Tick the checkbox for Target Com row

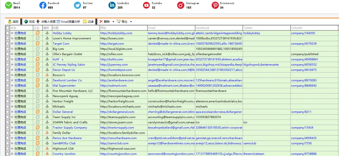click(x=8, y=44)
